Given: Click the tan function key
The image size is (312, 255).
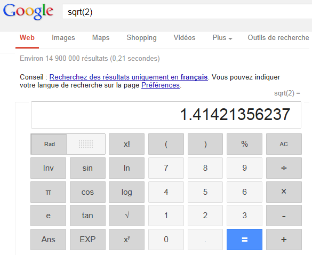Looking at the screenshot, I should (x=87, y=216).
